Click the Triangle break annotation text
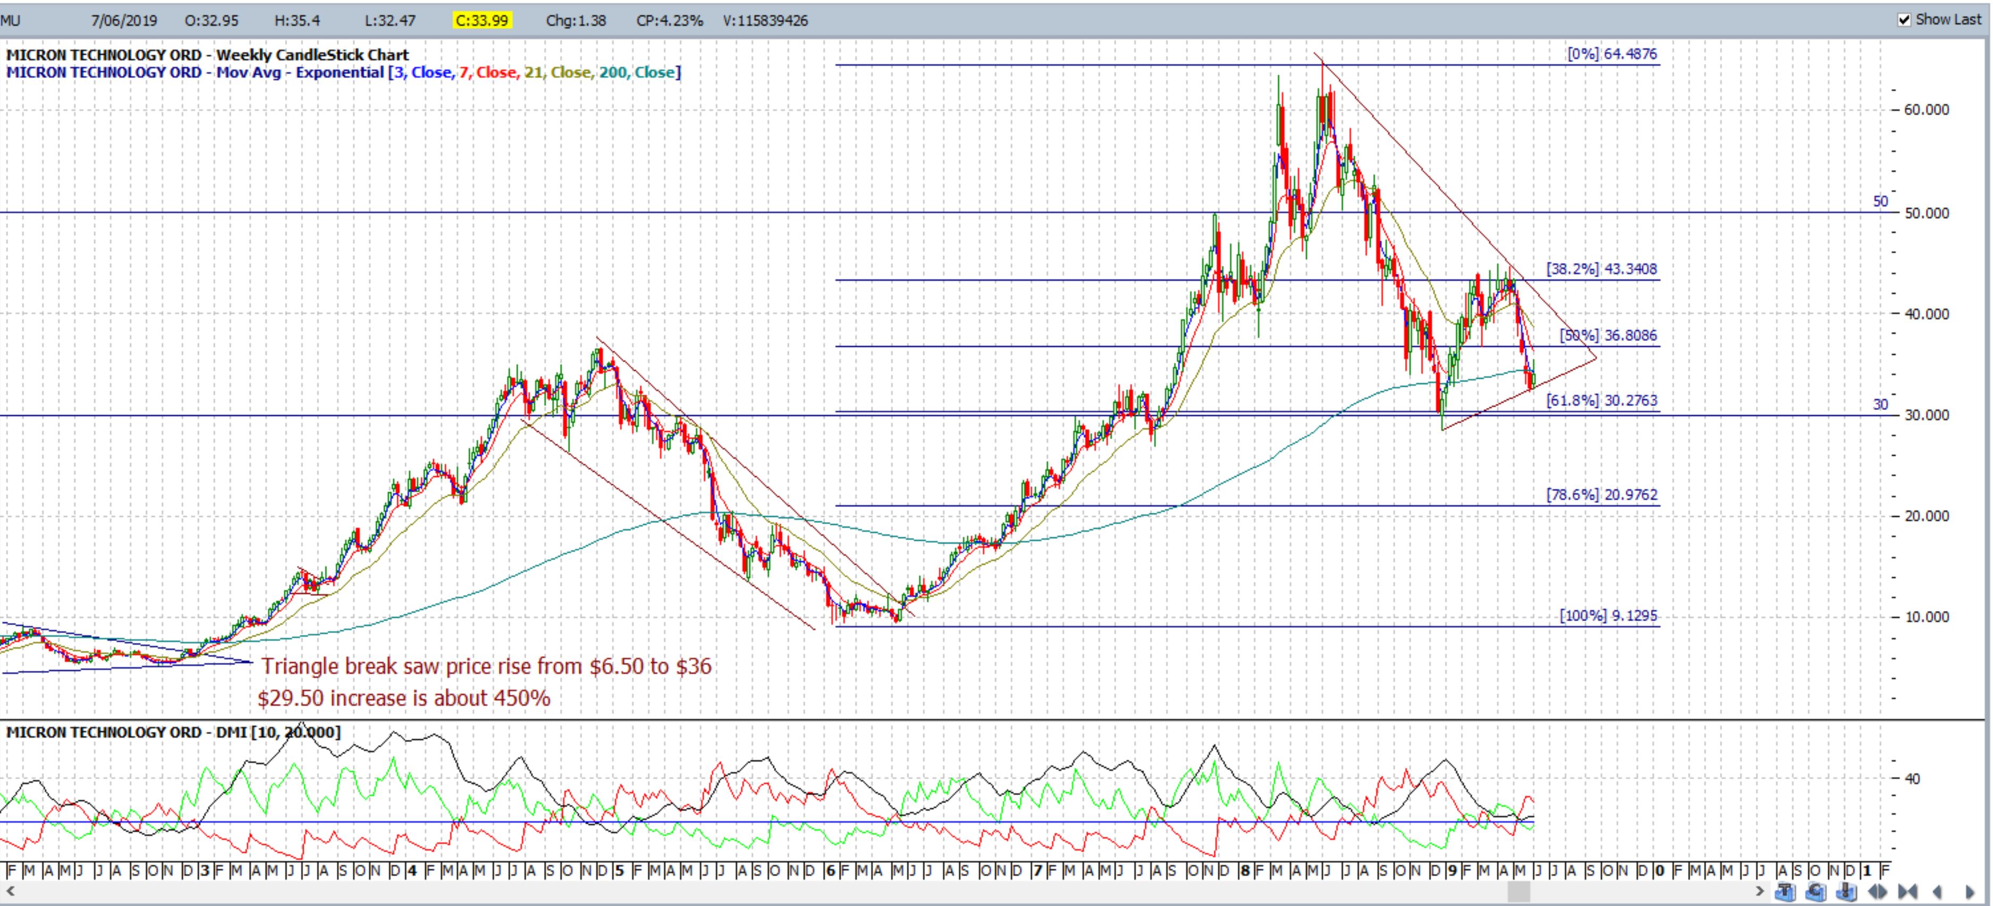Image resolution: width=1993 pixels, height=906 pixels. pos(486,666)
